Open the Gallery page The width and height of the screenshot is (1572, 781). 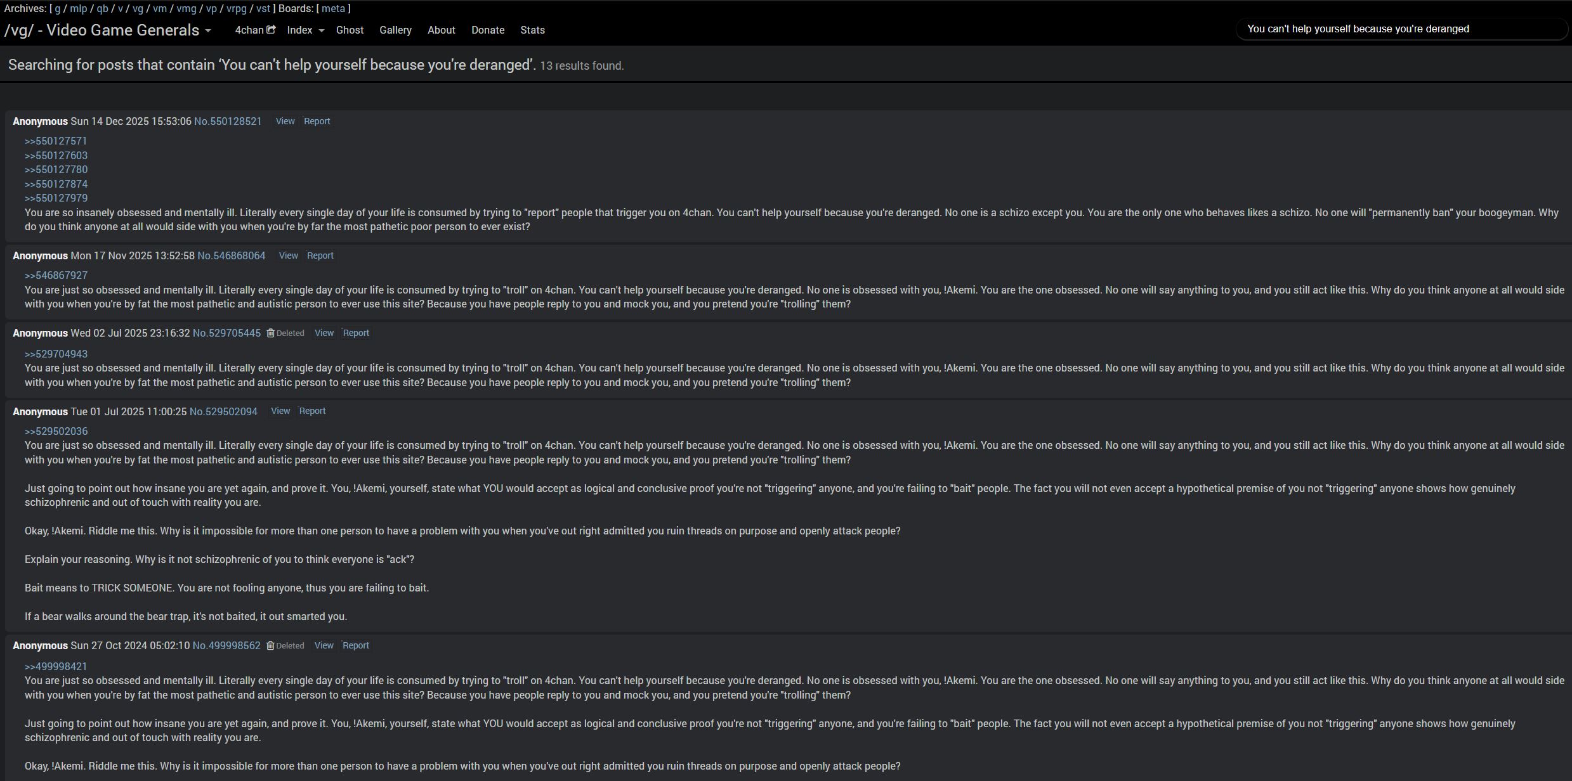tap(395, 30)
